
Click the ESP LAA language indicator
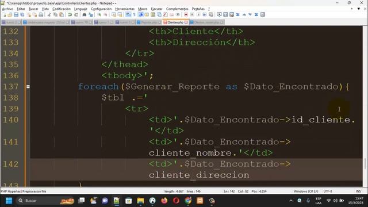(318, 201)
